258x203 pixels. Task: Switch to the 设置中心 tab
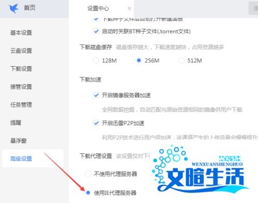coord(98,8)
